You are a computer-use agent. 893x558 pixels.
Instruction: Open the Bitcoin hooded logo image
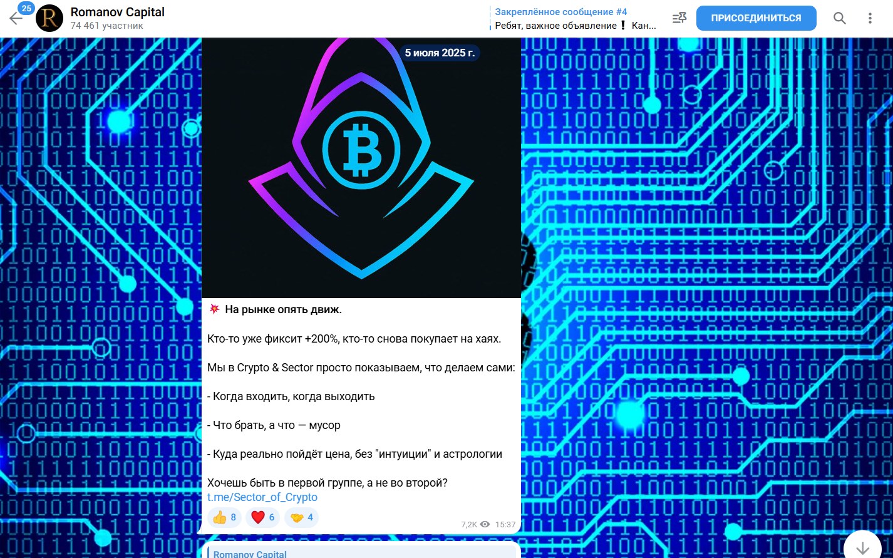click(361, 168)
